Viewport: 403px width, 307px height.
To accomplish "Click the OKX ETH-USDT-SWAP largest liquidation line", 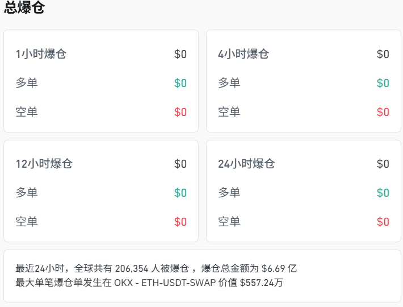I will (149, 282).
